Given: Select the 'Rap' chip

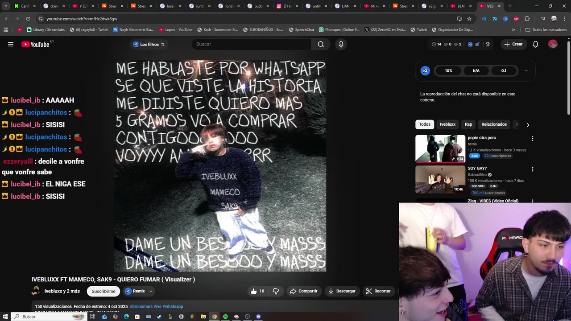Looking at the screenshot, I should [x=468, y=124].
